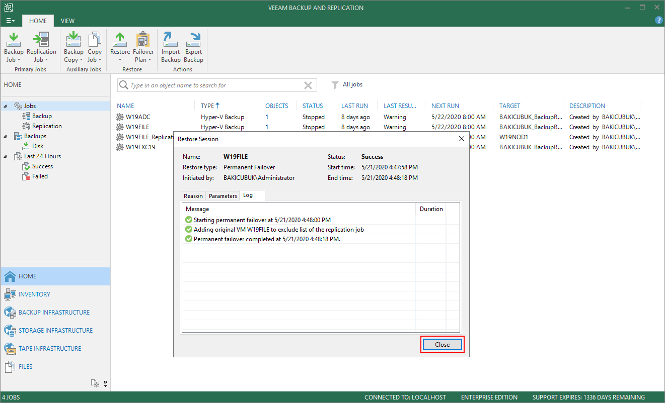Click the Export Backup ribbon button
The image size is (665, 403).
click(x=193, y=48)
